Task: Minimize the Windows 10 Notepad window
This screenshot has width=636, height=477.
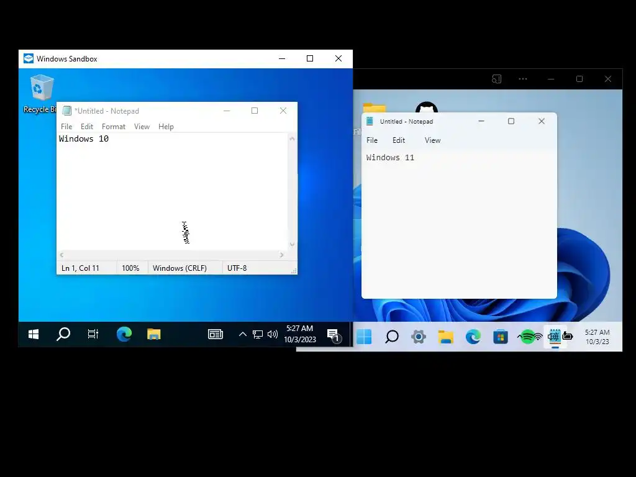Action: point(227,111)
